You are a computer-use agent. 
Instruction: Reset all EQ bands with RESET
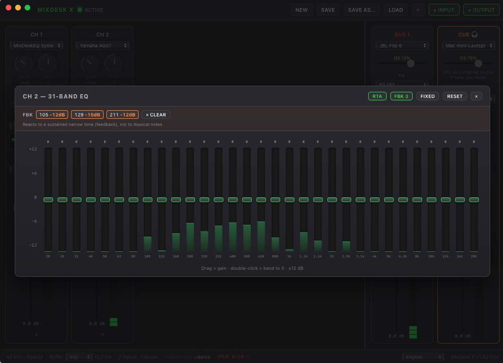click(455, 96)
